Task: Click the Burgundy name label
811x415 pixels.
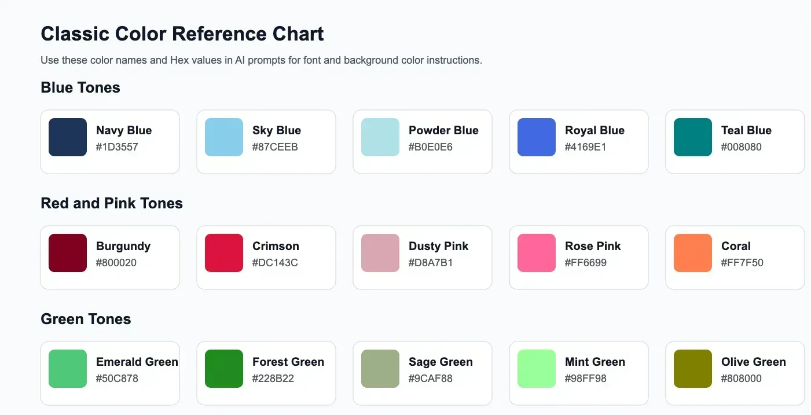Action: coord(123,246)
